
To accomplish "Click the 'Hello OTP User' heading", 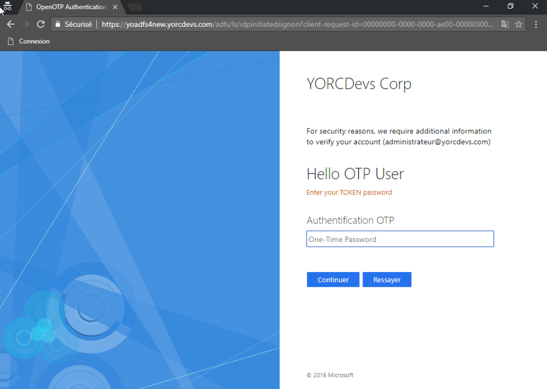I will [x=355, y=174].
